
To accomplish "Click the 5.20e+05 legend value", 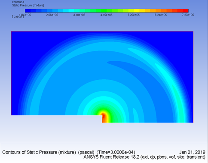I will 134,15.
